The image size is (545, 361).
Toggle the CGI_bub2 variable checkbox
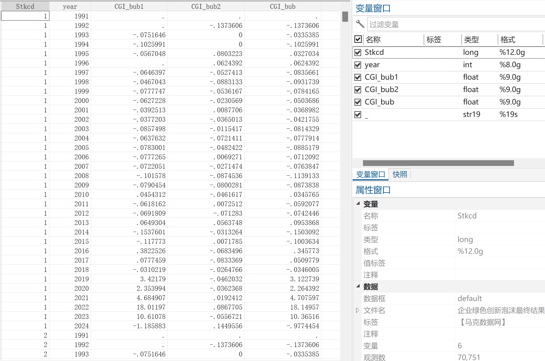click(358, 90)
